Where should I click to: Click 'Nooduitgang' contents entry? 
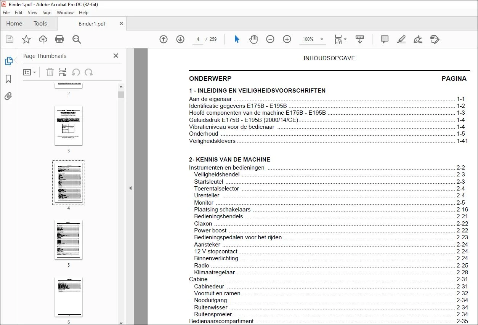coord(210,300)
